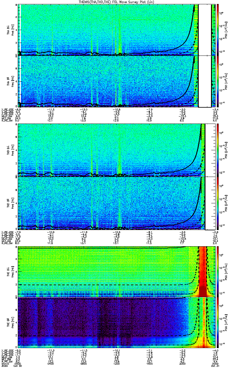Pick the color bar beside THD B-parallel panel
Image resolution: width=230 pixels, height=368 pixels.
pyautogui.click(x=218, y=203)
